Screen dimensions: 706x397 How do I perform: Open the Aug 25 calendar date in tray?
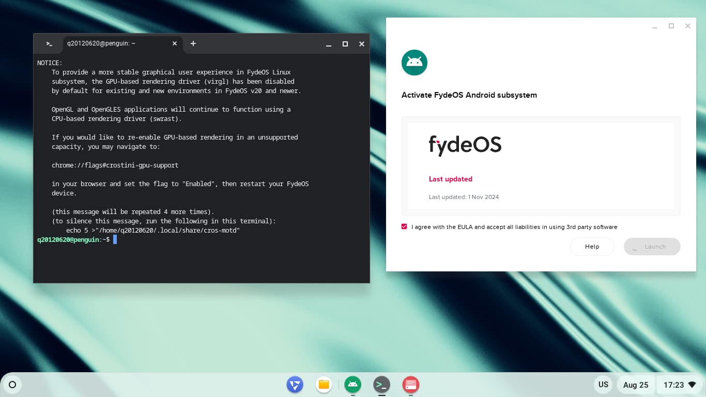coord(636,385)
